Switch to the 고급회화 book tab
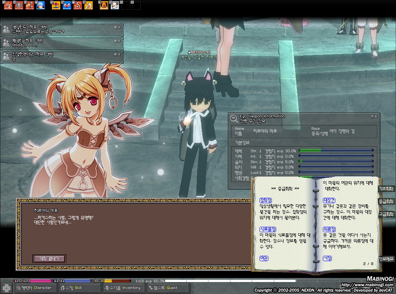Viewport: 396px width, 294px height. (386, 214)
